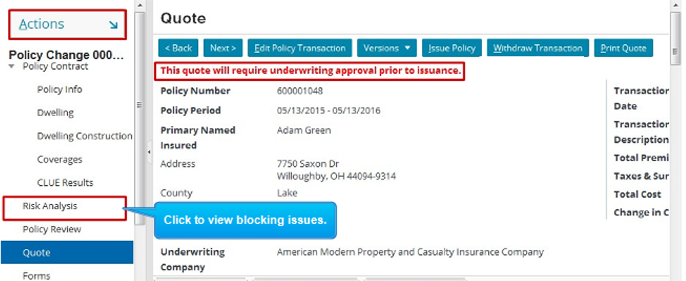Image resolution: width=686 pixels, height=281 pixels.
Task: View CLUE Results page
Action: (x=65, y=182)
